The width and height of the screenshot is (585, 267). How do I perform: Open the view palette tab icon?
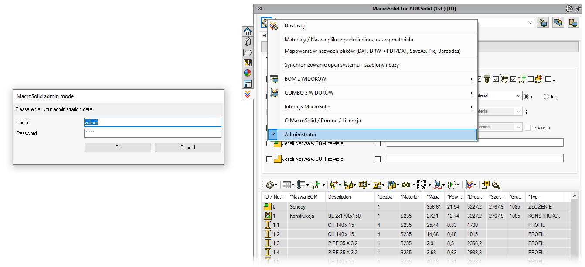248,63
